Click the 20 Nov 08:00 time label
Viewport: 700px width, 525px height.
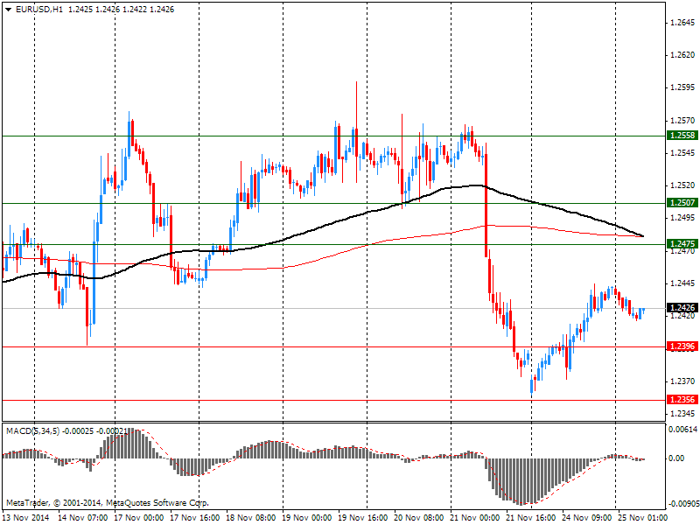[419, 518]
